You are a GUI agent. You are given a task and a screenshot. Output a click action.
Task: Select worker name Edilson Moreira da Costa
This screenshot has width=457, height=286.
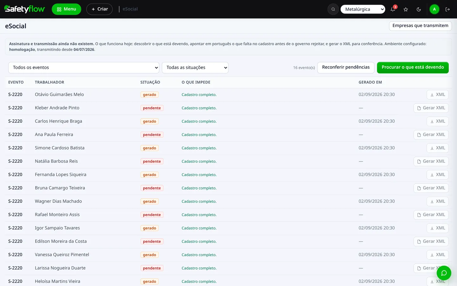(61, 242)
